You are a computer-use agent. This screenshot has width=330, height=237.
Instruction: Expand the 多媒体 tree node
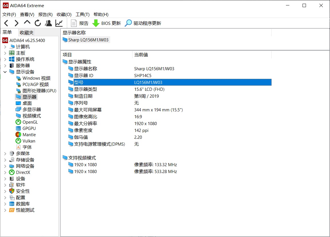[x=5, y=154]
